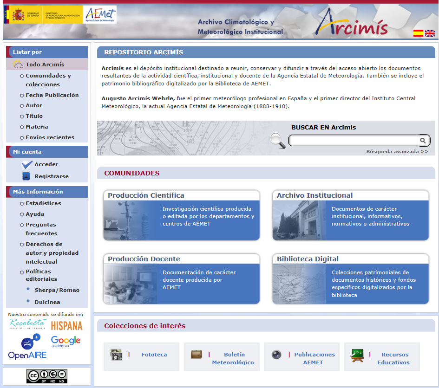Follow the Sherpa/Romeo link
Screen dimensions: 439x388
click(57, 290)
